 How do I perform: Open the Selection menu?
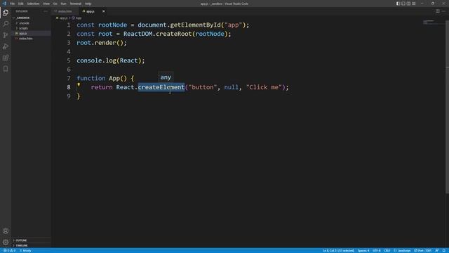(x=33, y=4)
